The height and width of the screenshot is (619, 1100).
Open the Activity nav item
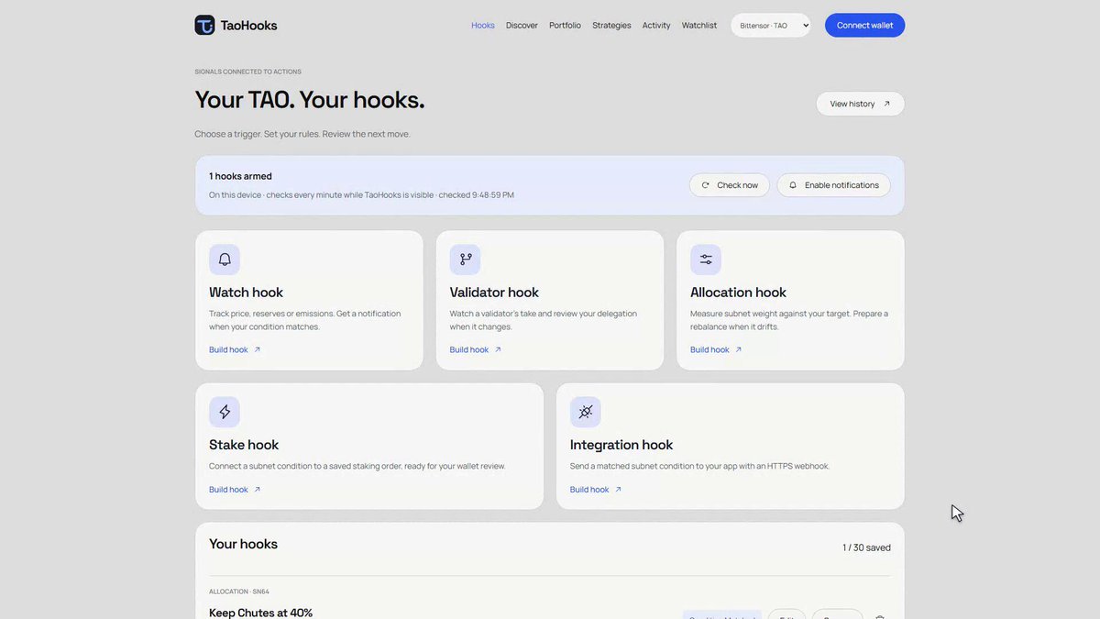pyautogui.click(x=656, y=26)
